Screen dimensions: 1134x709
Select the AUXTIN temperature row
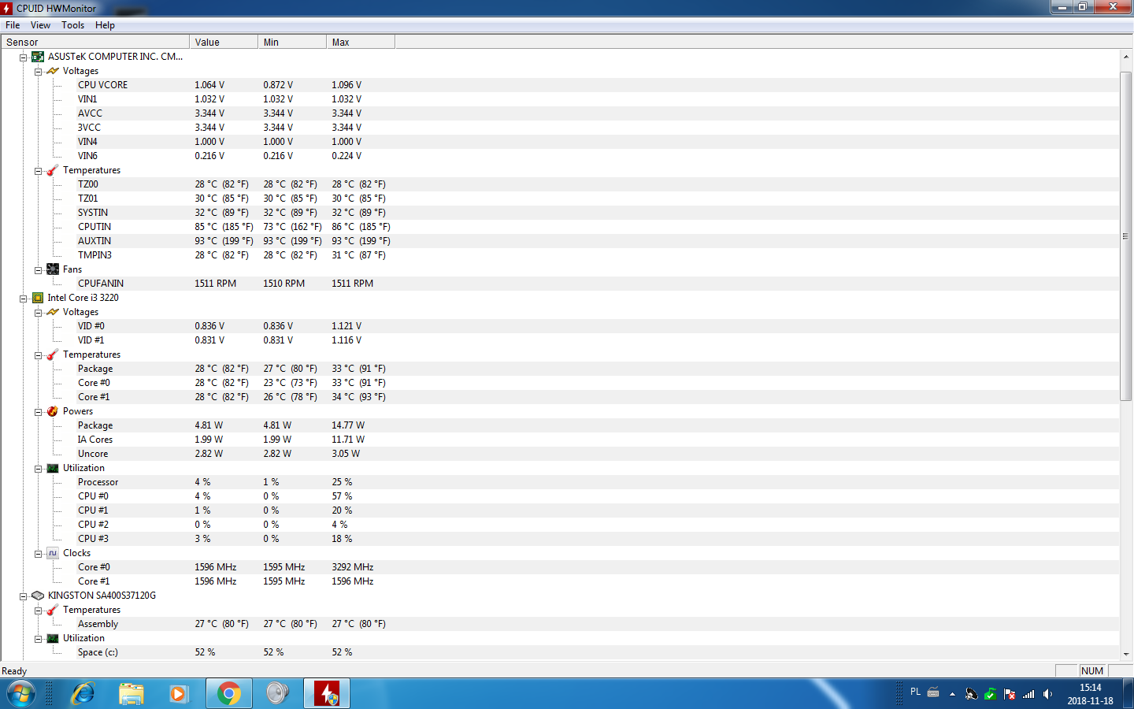click(x=560, y=241)
